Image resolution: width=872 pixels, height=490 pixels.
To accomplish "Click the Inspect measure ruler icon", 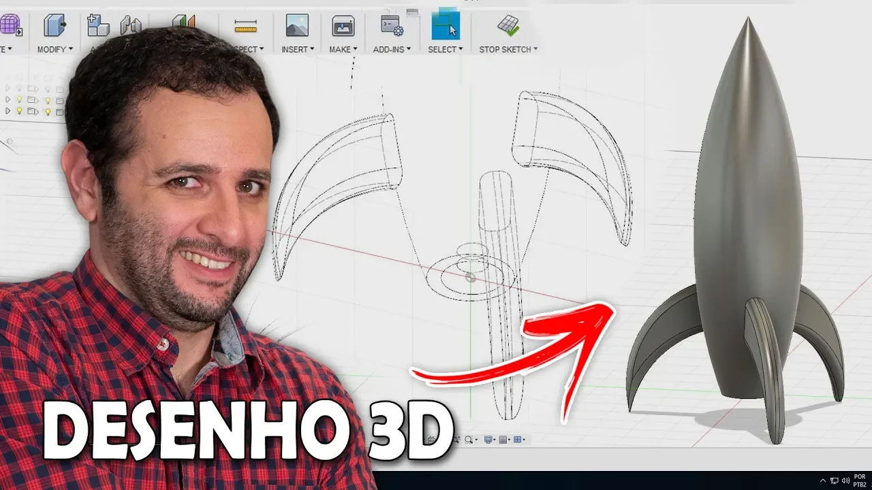I will coord(245,26).
